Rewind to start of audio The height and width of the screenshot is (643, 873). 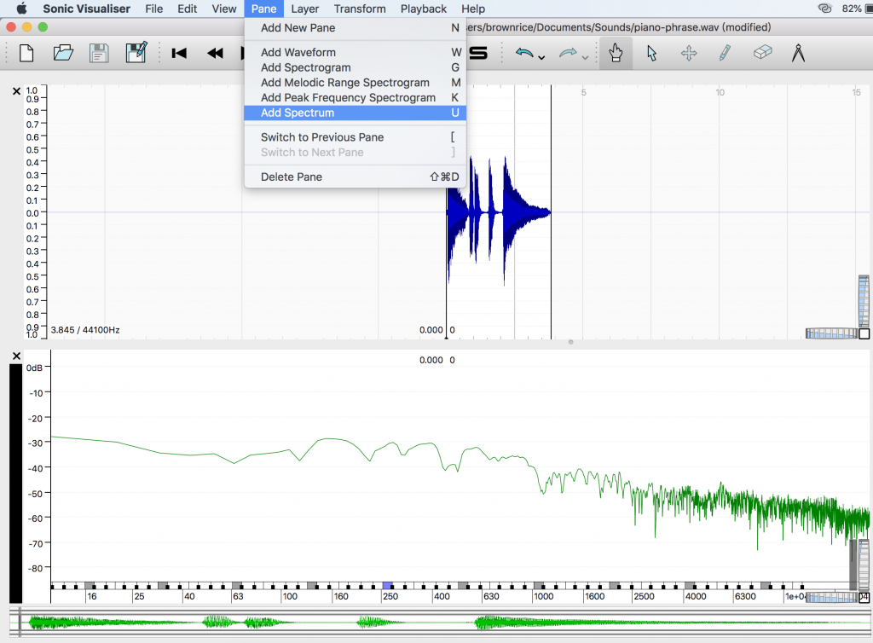179,54
